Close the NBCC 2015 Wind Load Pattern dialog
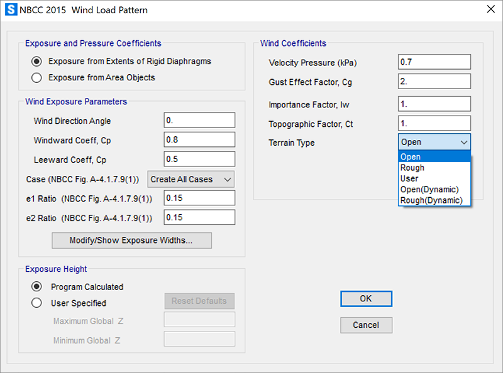This screenshot has width=503, height=373. pyautogui.click(x=490, y=10)
